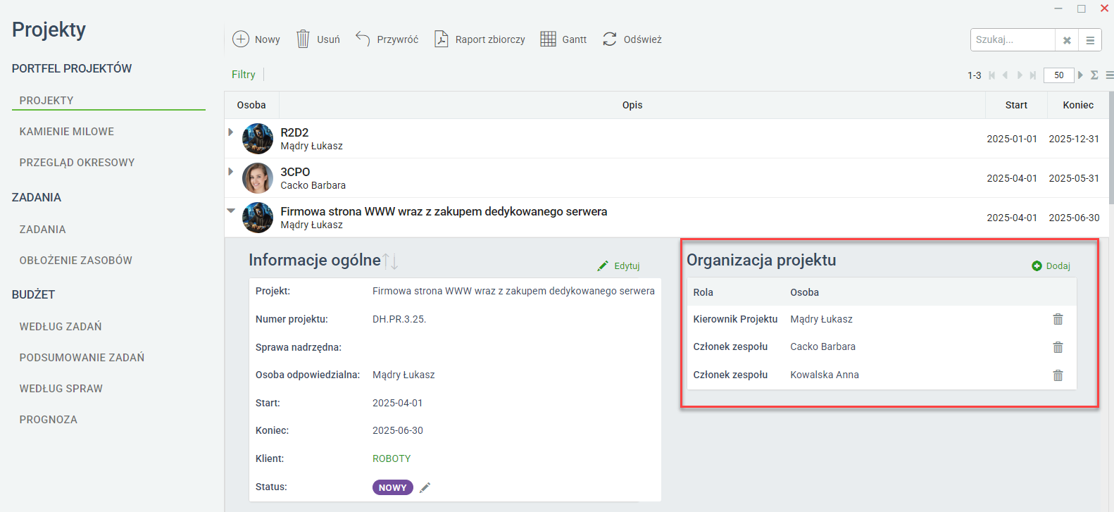Click the PORTFEL PROJEKTÓW sidebar heading
1114x512 pixels.
[x=72, y=68]
